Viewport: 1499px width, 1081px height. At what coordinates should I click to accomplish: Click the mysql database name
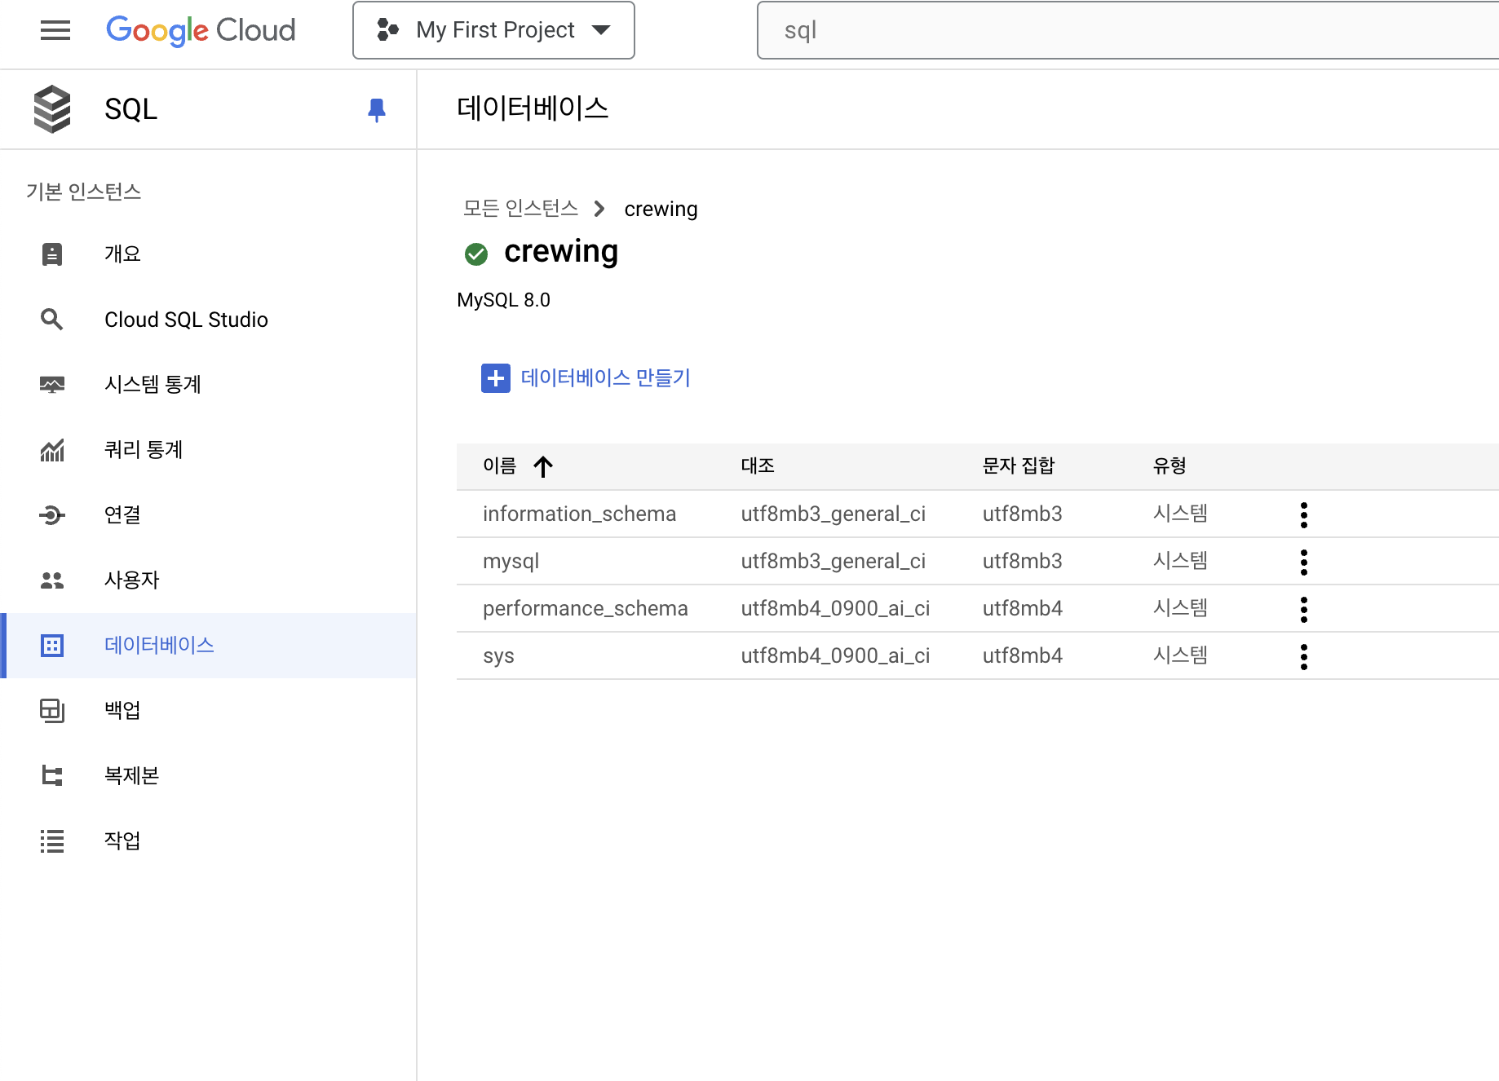tap(511, 562)
